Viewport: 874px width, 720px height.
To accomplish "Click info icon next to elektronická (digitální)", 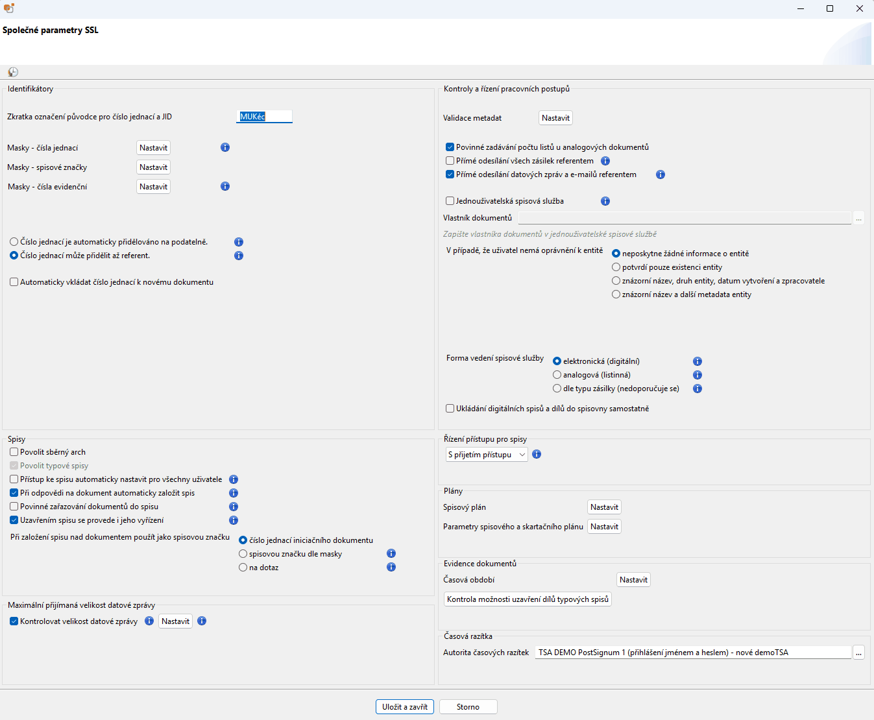I will (x=698, y=361).
